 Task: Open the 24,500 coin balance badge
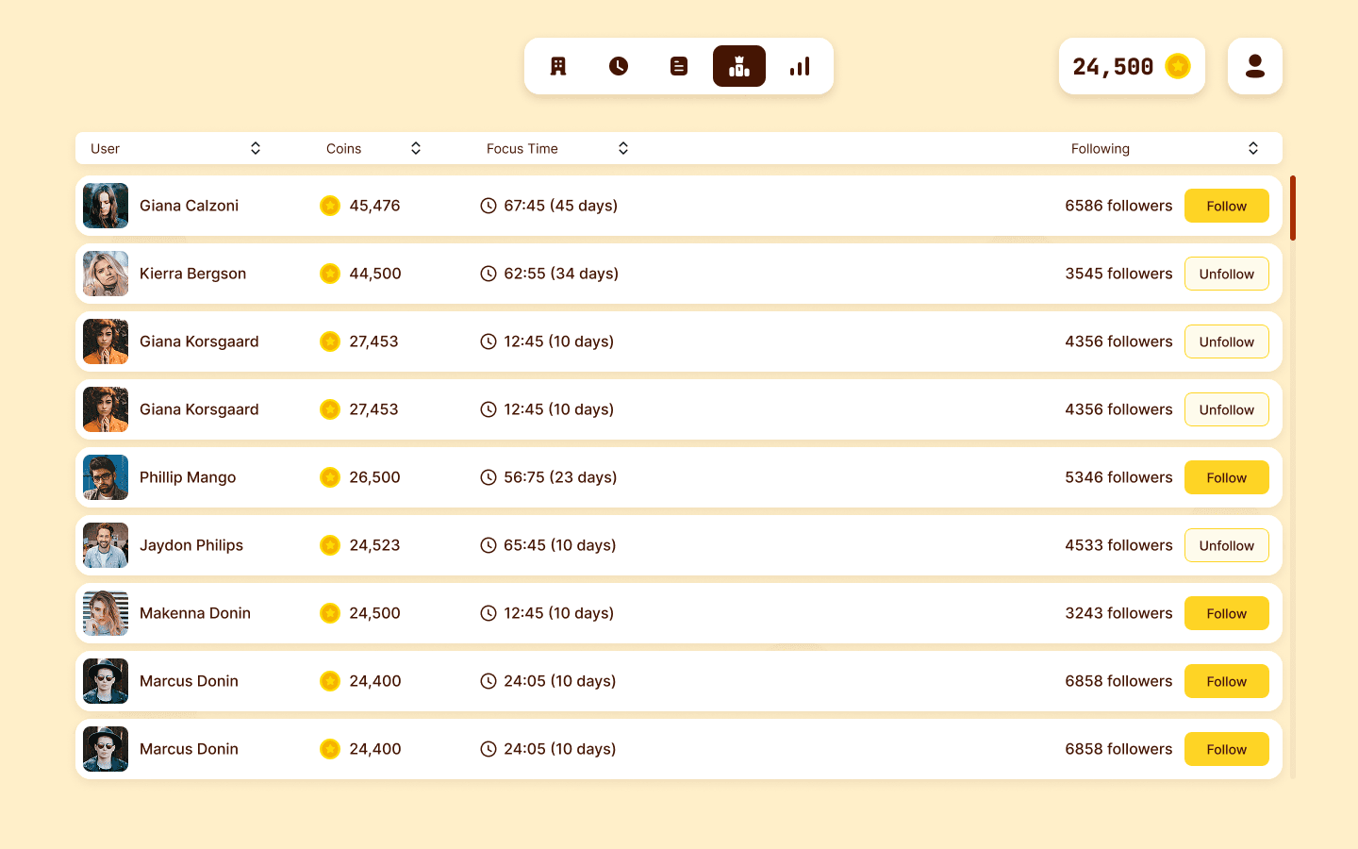pyautogui.click(x=1132, y=66)
